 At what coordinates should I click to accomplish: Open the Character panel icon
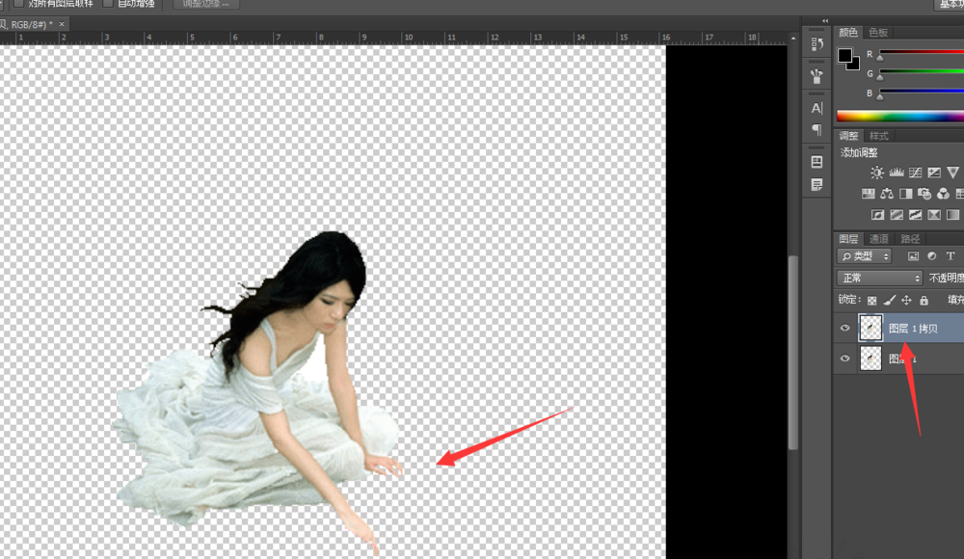tap(817, 108)
